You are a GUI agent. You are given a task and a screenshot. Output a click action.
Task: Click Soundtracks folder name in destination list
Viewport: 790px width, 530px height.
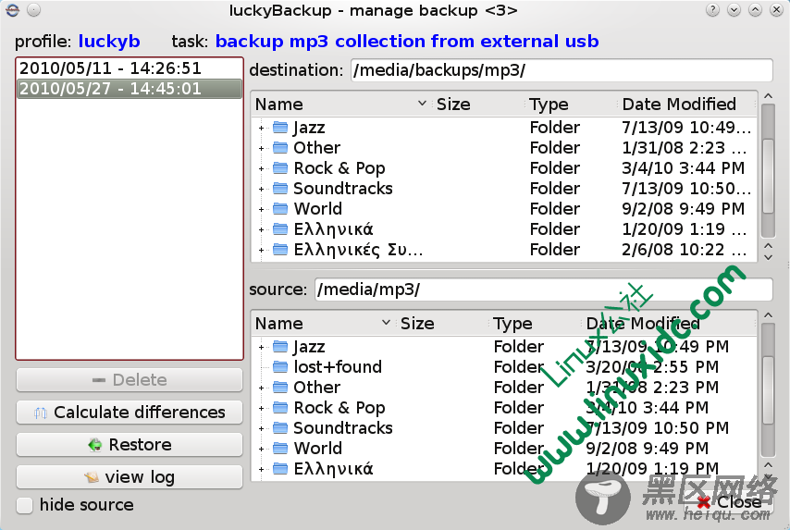pyautogui.click(x=343, y=189)
